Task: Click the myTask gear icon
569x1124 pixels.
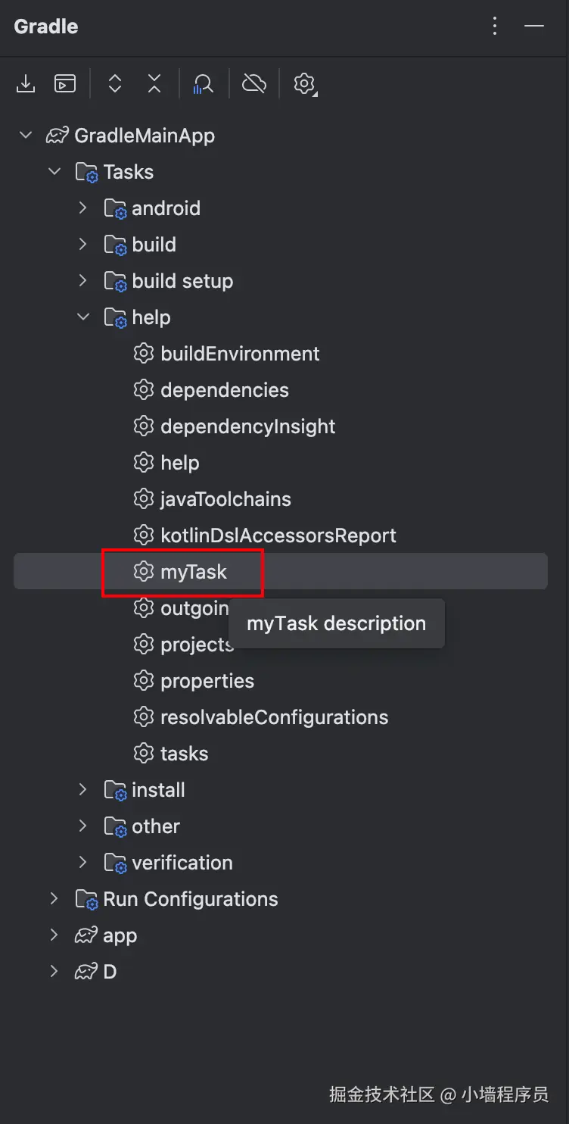Action: tap(143, 572)
